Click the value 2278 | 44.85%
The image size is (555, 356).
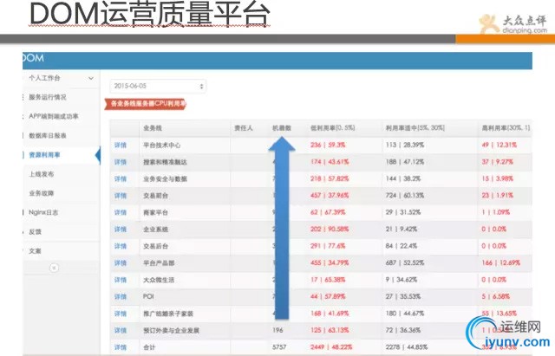pyautogui.click(x=407, y=347)
